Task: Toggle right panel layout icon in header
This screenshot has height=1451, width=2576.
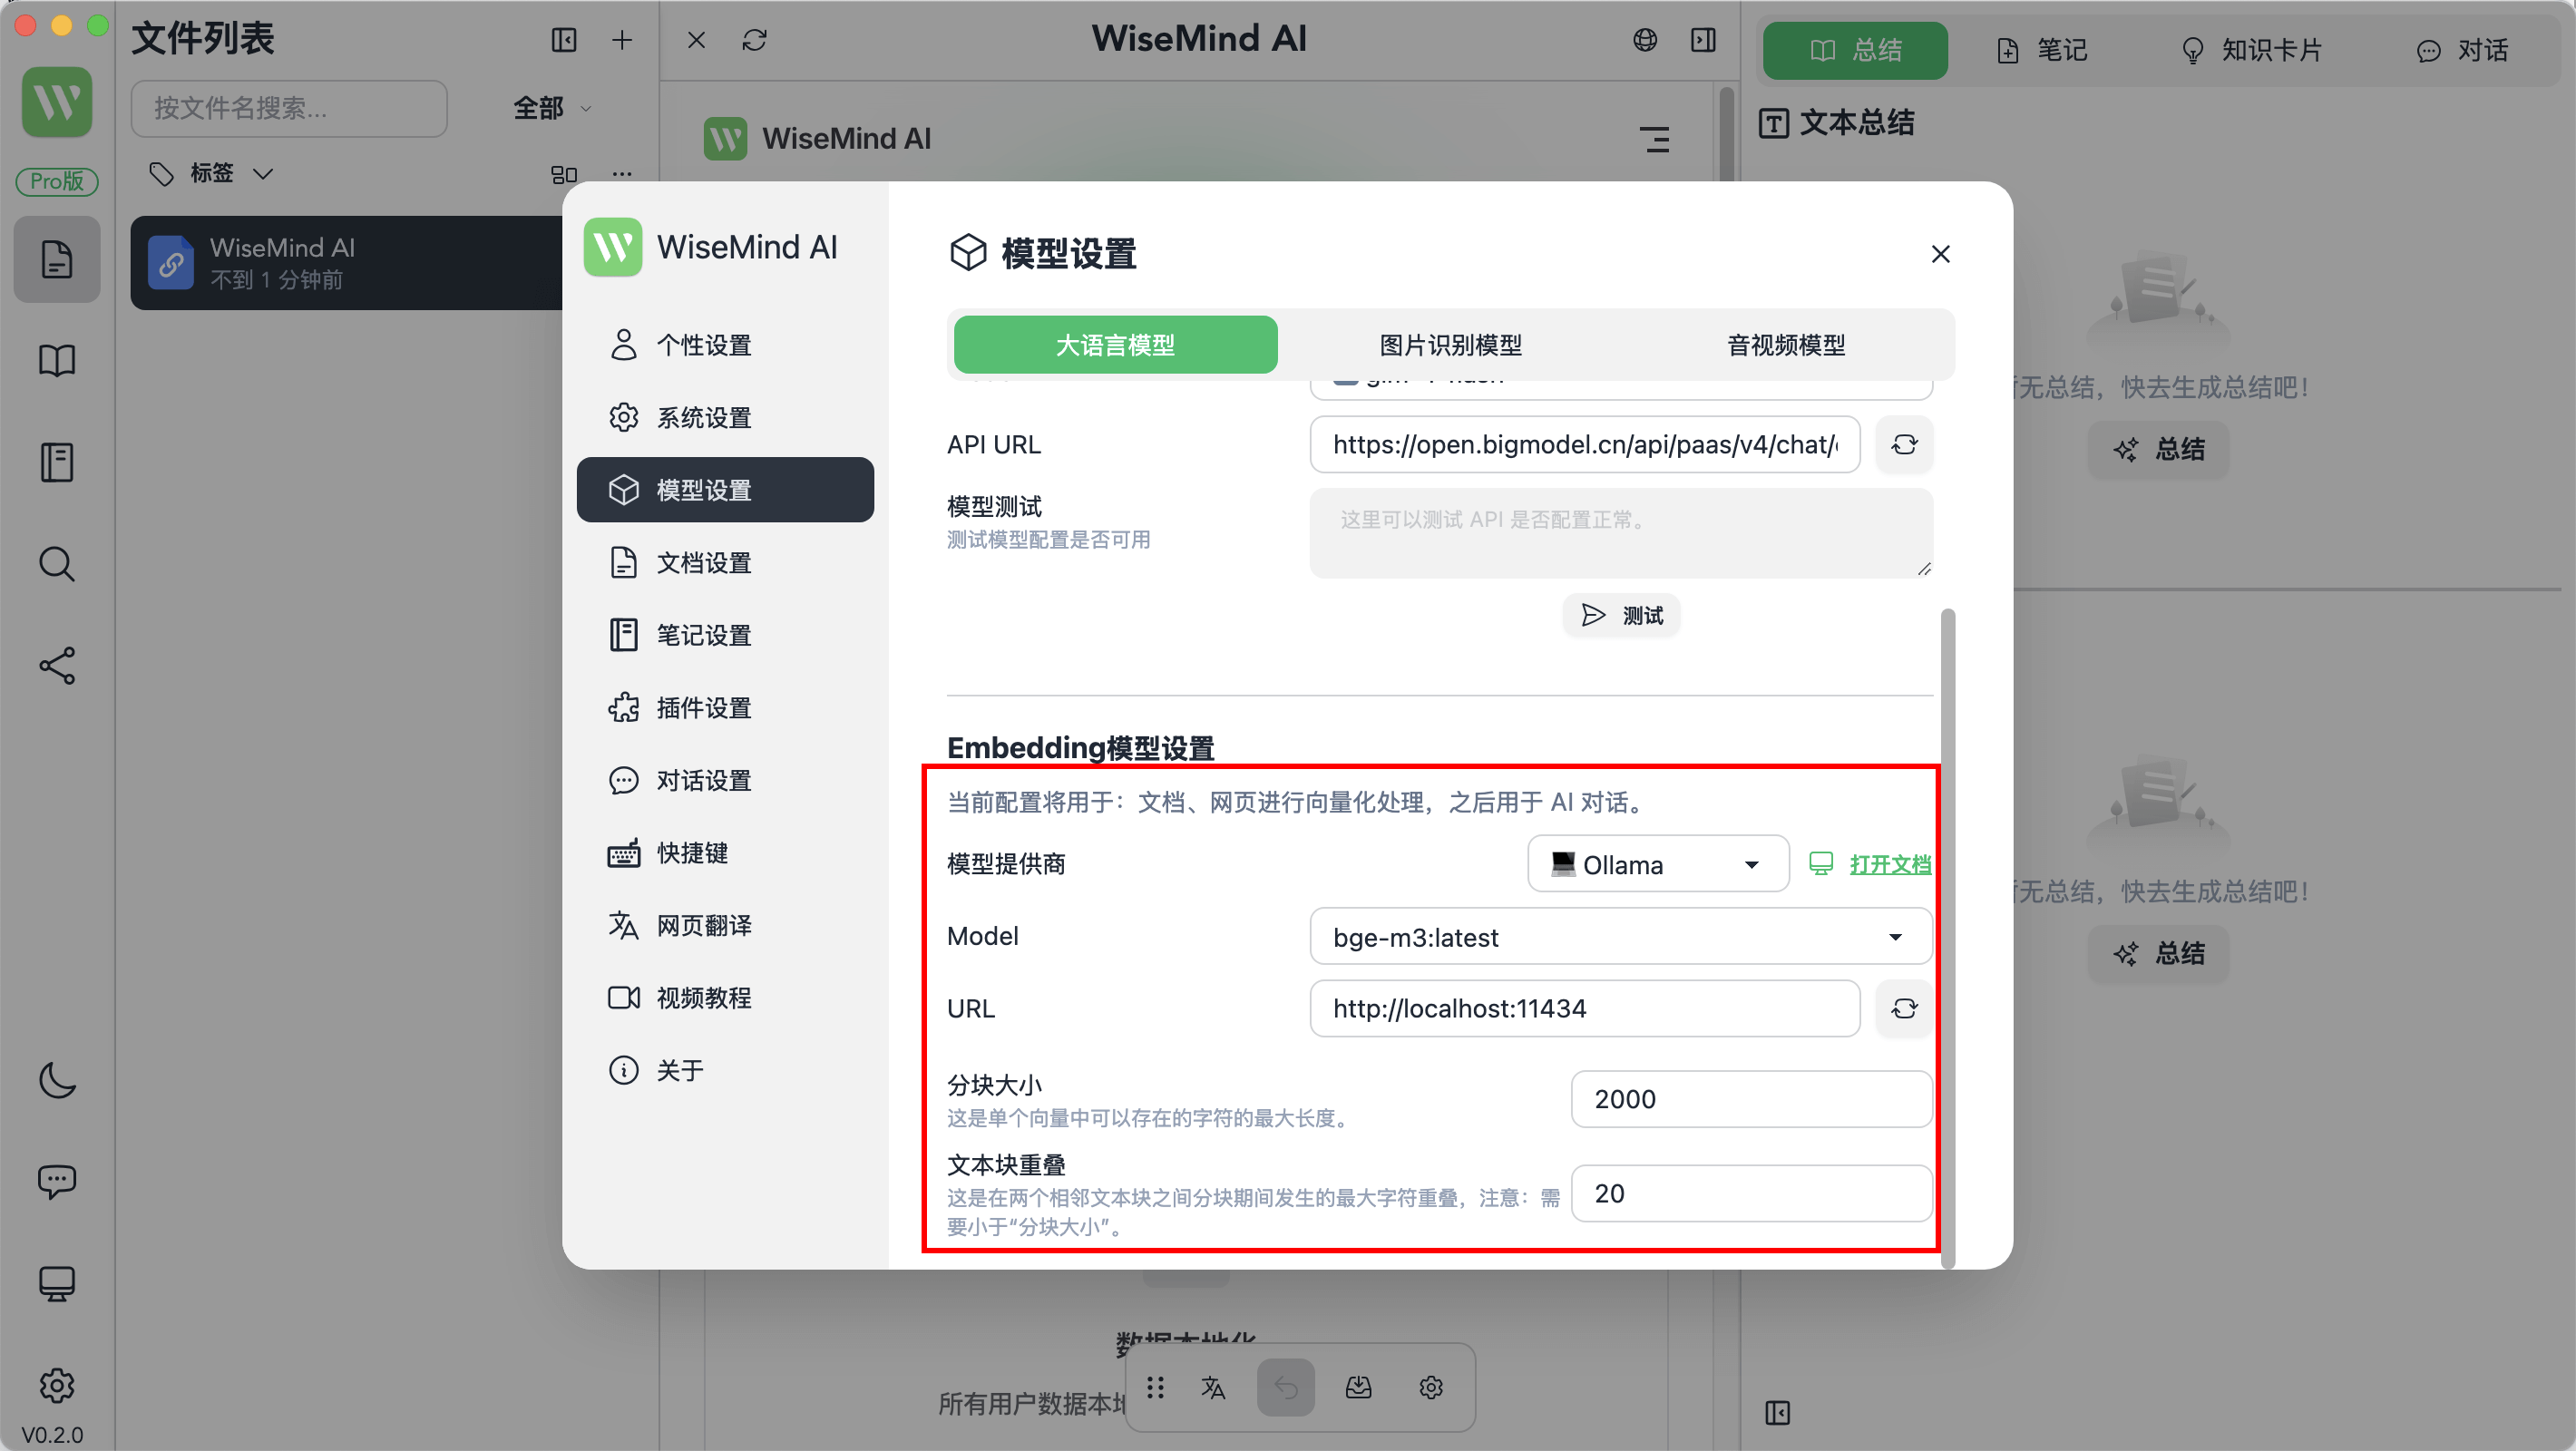Action: tap(1704, 40)
